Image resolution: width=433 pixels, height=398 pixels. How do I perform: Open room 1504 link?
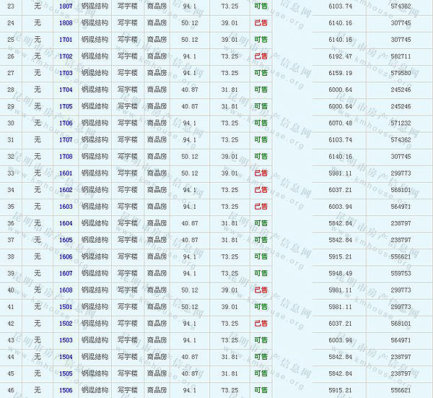(66, 357)
